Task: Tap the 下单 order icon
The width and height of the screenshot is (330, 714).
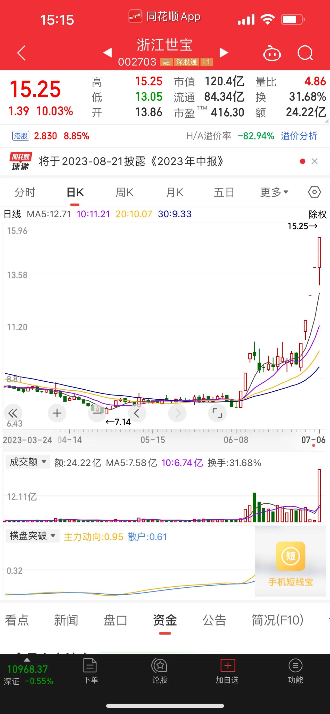Action: click(90, 671)
